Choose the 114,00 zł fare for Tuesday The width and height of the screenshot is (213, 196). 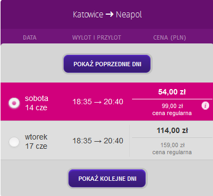pos(172,130)
